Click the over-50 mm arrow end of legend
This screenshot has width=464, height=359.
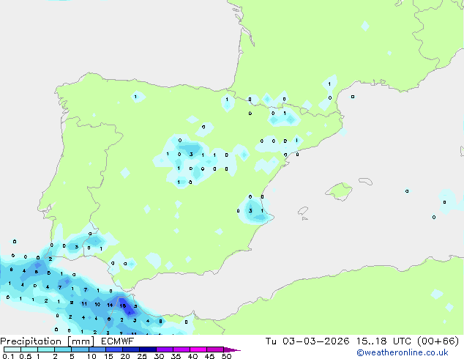tap(232, 349)
